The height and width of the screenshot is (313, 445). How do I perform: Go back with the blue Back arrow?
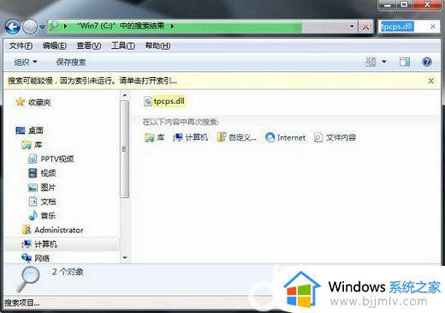click(13, 27)
